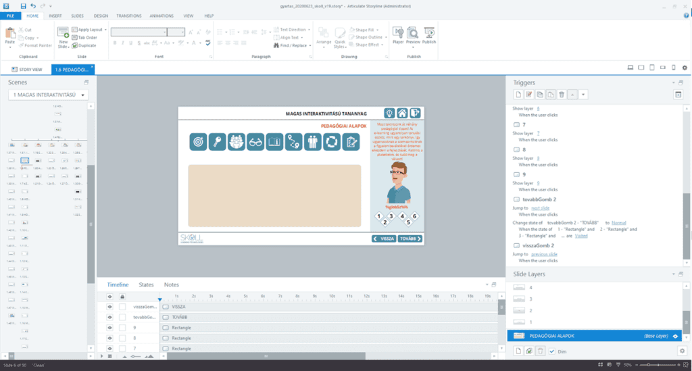This screenshot has width=692, height=371.
Task: Preview the project
Action: click(413, 37)
